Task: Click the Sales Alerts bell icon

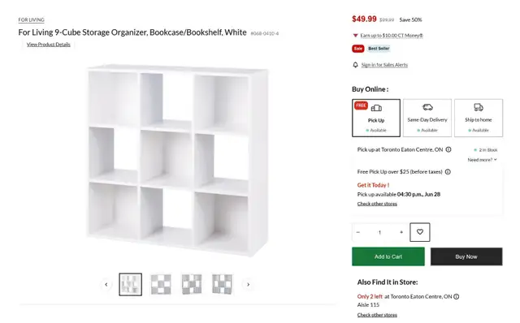Action: coord(355,65)
